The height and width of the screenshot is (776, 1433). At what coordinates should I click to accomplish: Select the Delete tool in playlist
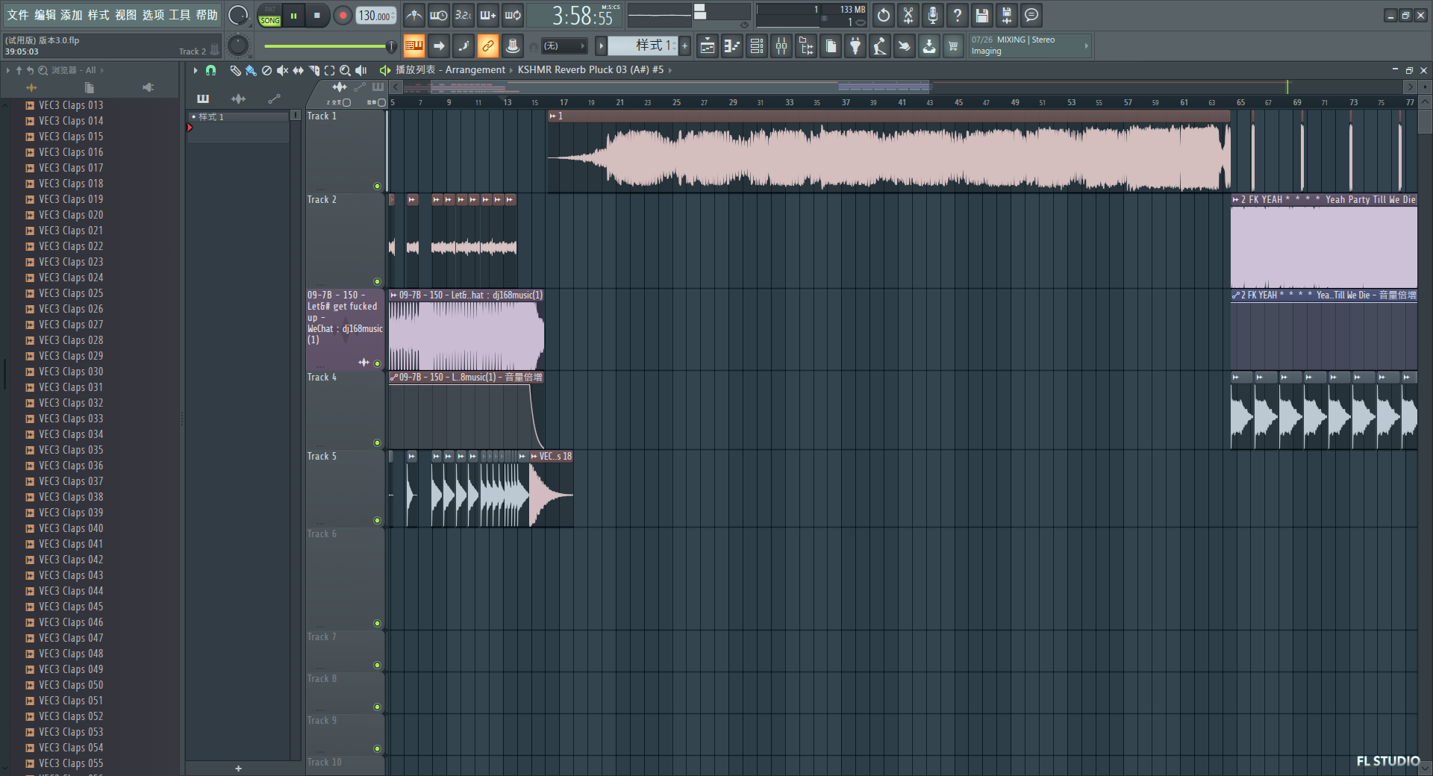click(x=266, y=70)
